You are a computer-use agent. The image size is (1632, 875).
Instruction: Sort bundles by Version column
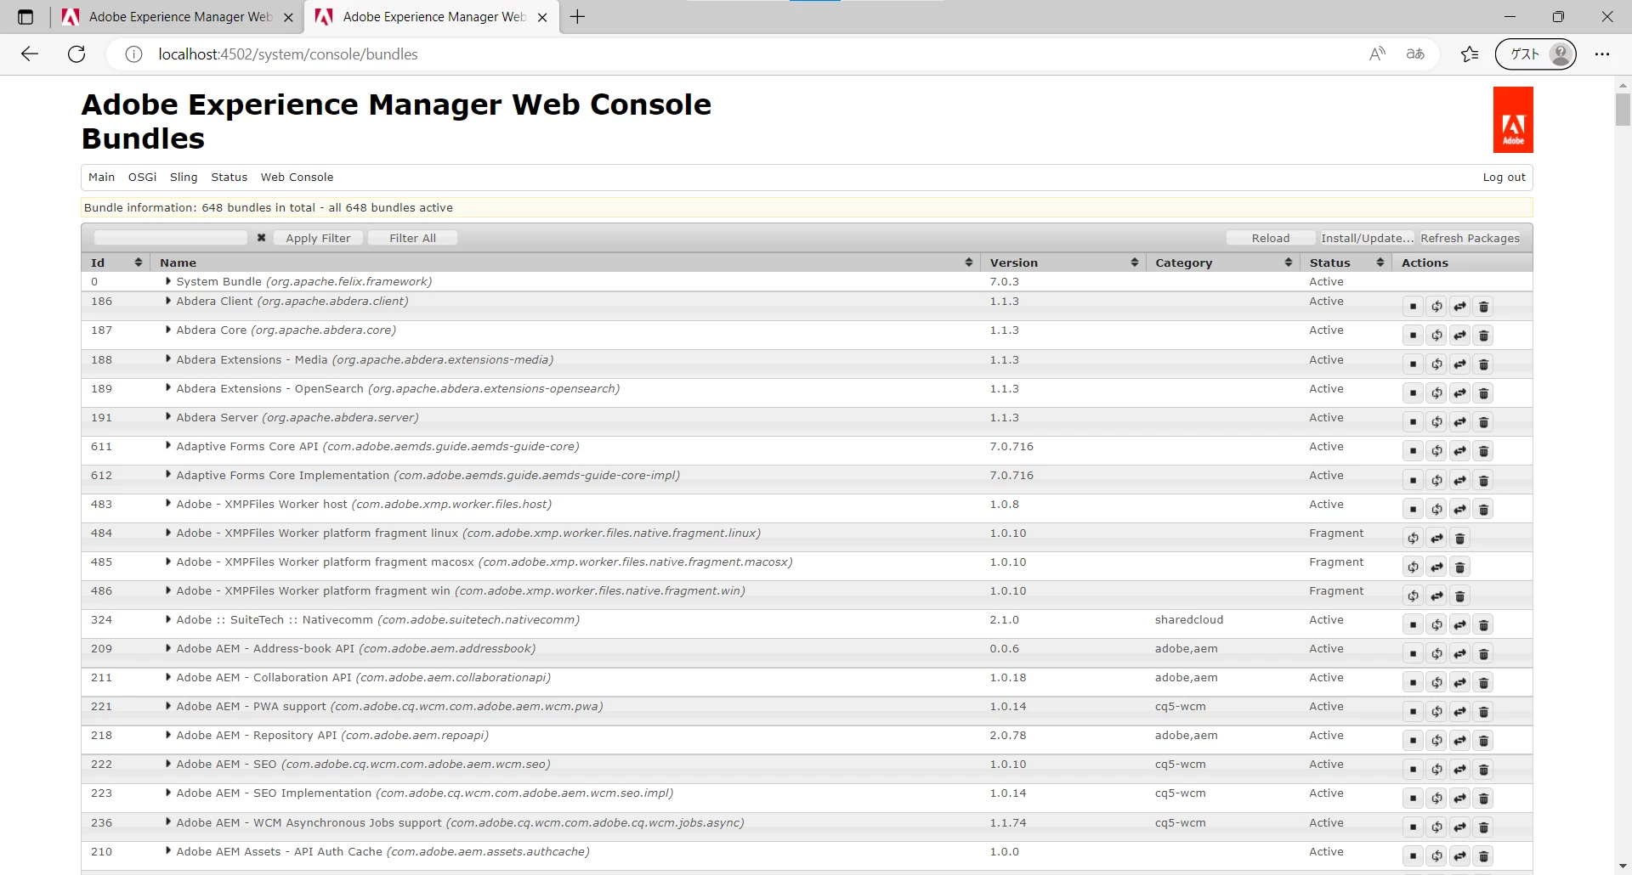1062,262
